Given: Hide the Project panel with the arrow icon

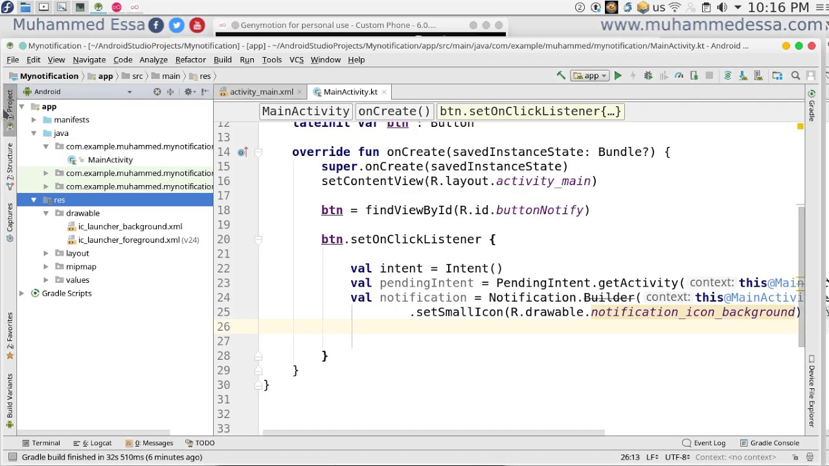Looking at the screenshot, I should tap(204, 92).
